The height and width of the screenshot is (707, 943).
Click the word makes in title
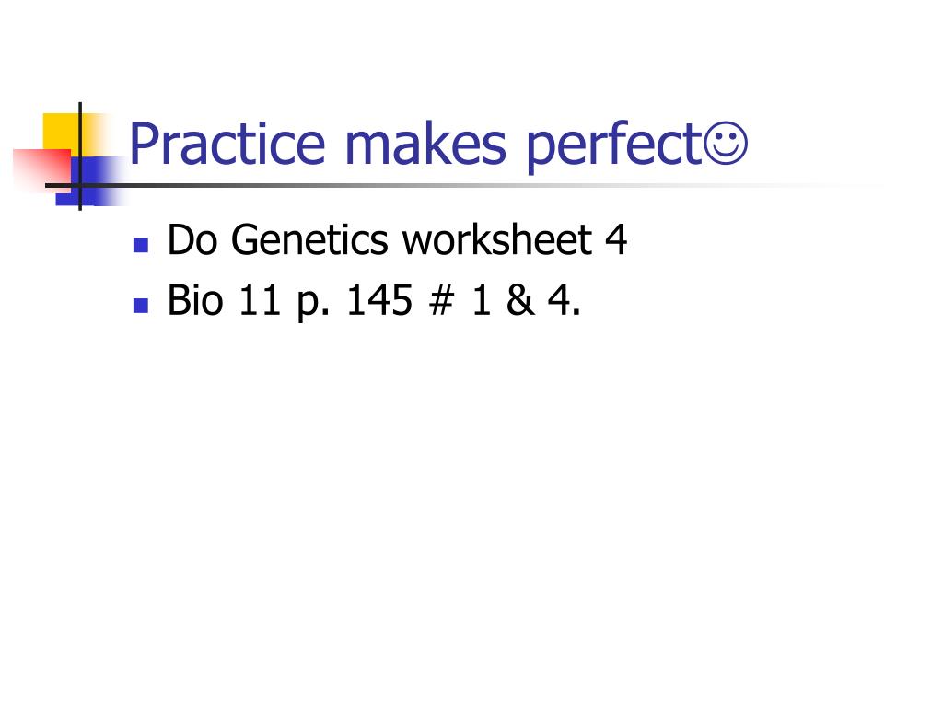pos(425,144)
